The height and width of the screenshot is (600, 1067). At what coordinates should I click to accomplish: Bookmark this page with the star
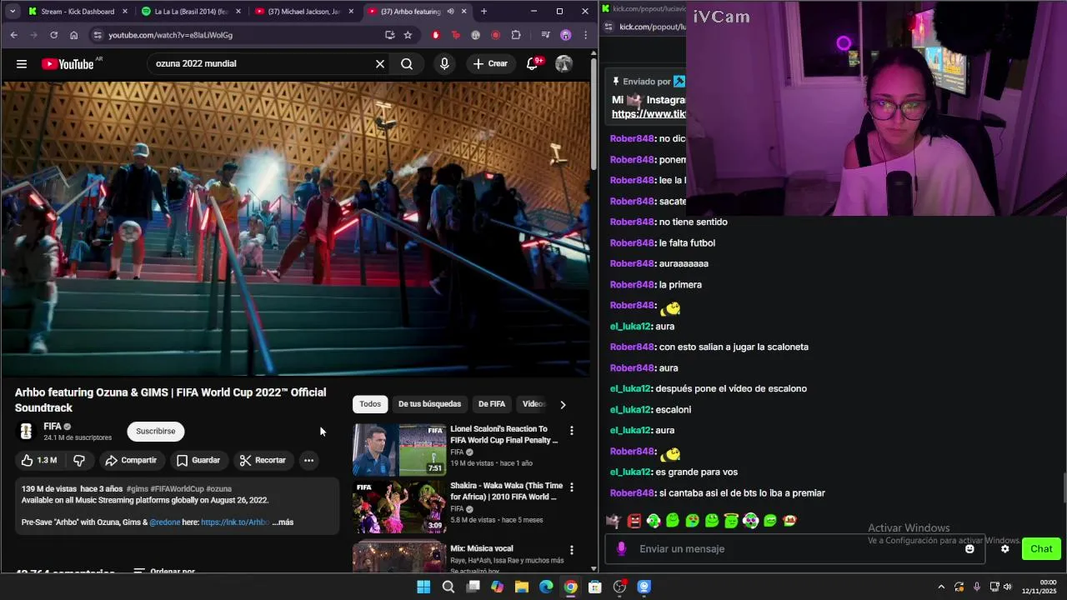click(x=408, y=35)
